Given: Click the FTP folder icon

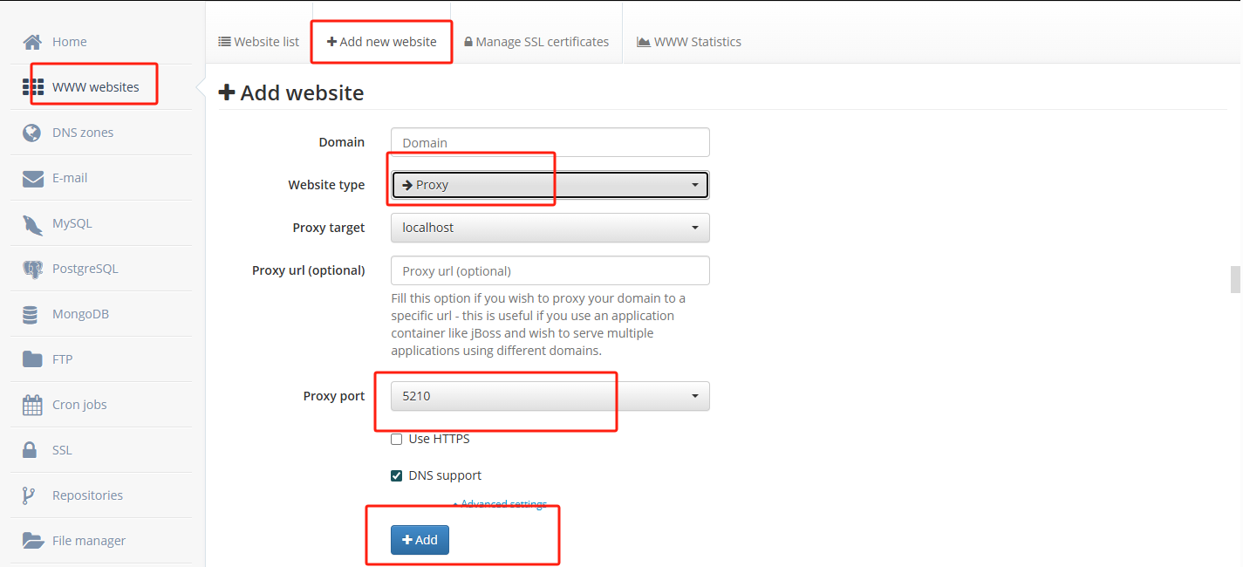Looking at the screenshot, I should [32, 359].
